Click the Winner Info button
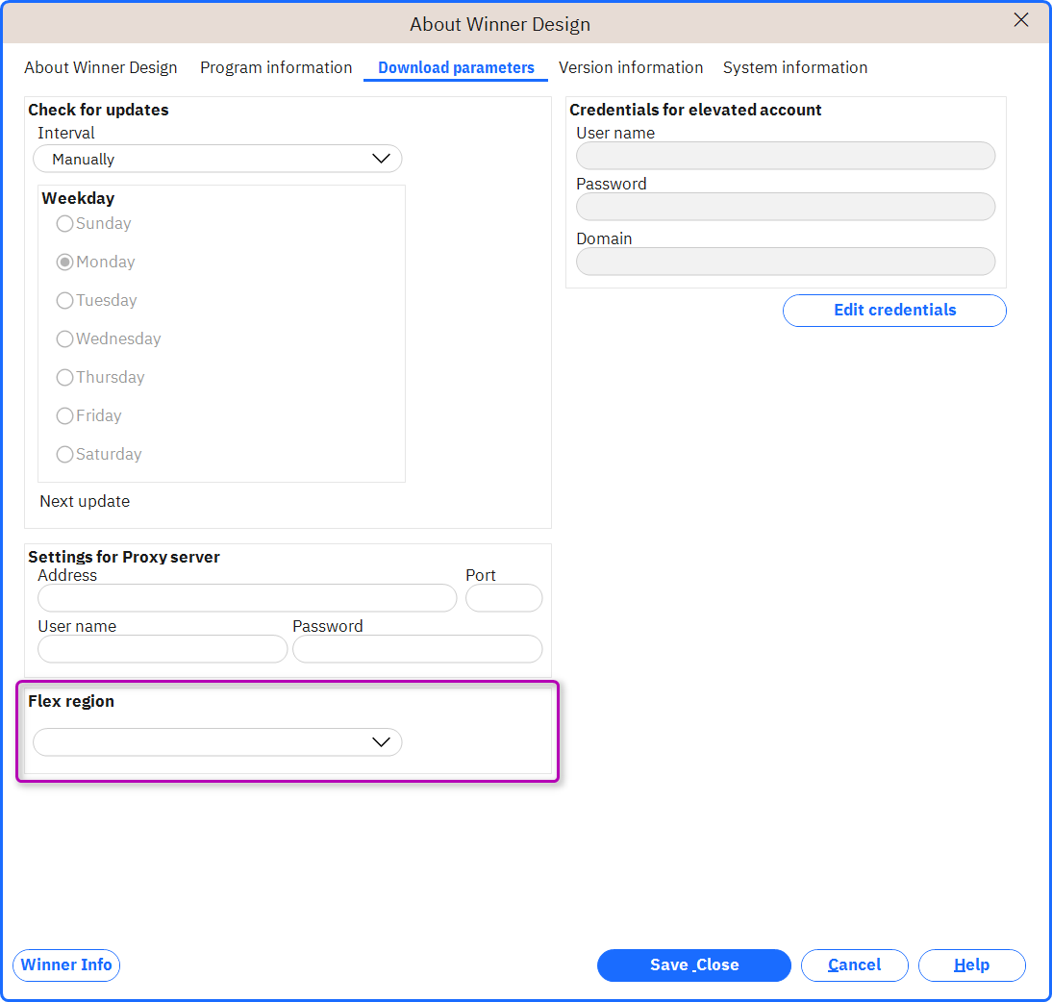 coord(66,965)
